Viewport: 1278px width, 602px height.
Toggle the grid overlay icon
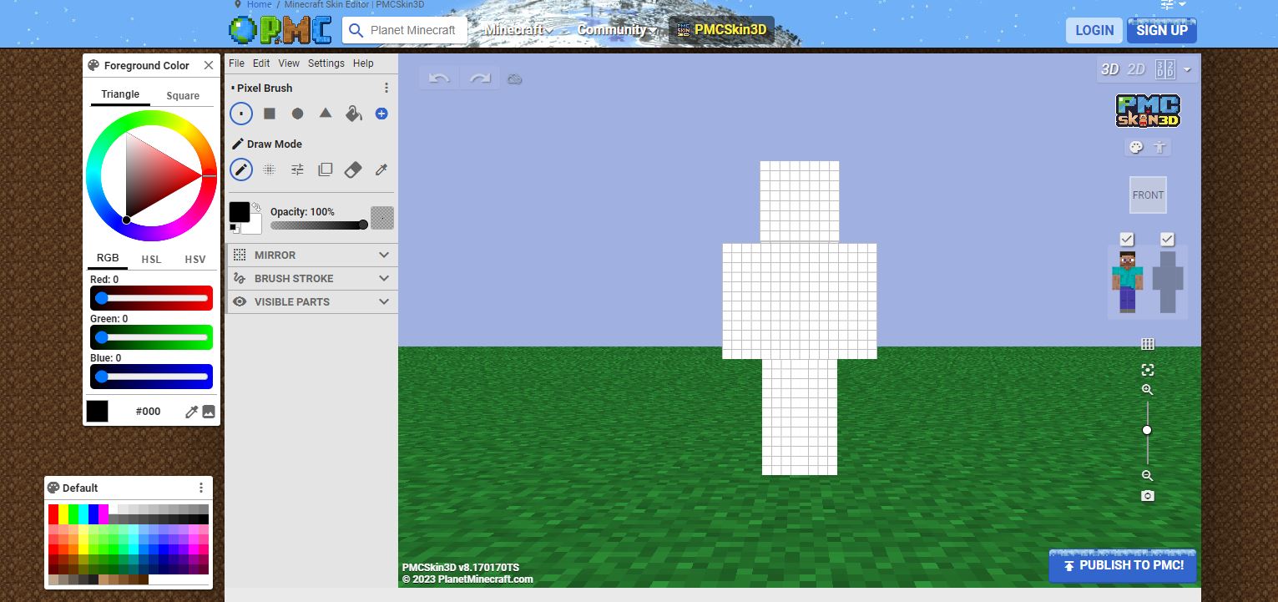click(1148, 344)
